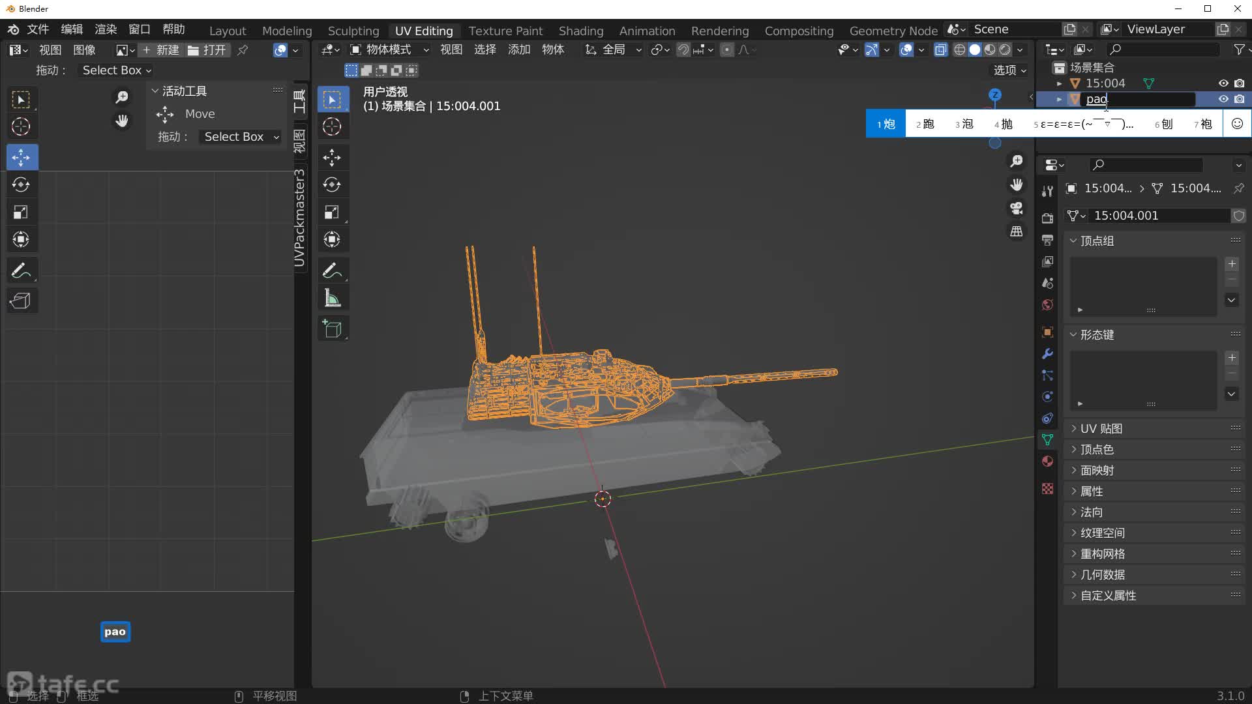
Task: Select the Measure tool in 3D viewport
Action: coord(333,299)
